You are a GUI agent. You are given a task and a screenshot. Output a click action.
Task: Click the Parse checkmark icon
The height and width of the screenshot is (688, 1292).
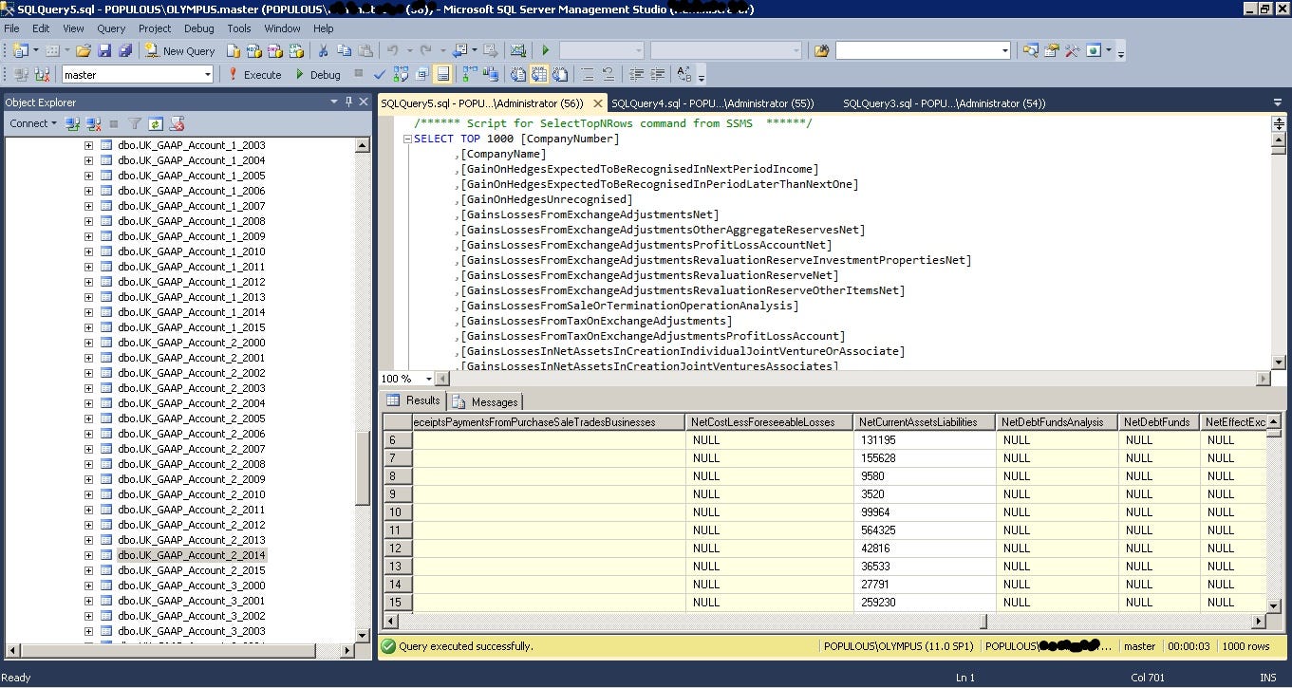coord(380,74)
